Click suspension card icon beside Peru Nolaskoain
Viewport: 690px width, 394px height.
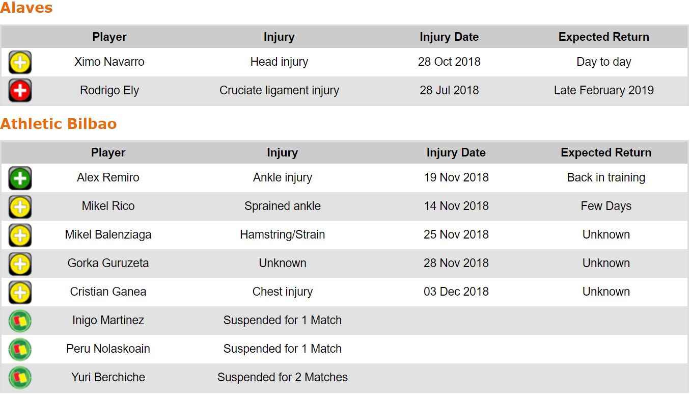coord(20,349)
